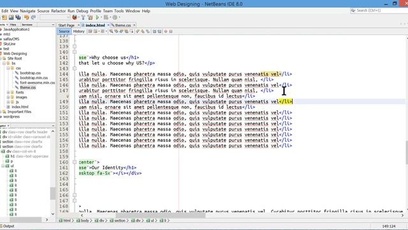Viewport: 408px width, 230px height.
Task: Click the Last Edit icon in editor toolbar
Action: [90, 31]
